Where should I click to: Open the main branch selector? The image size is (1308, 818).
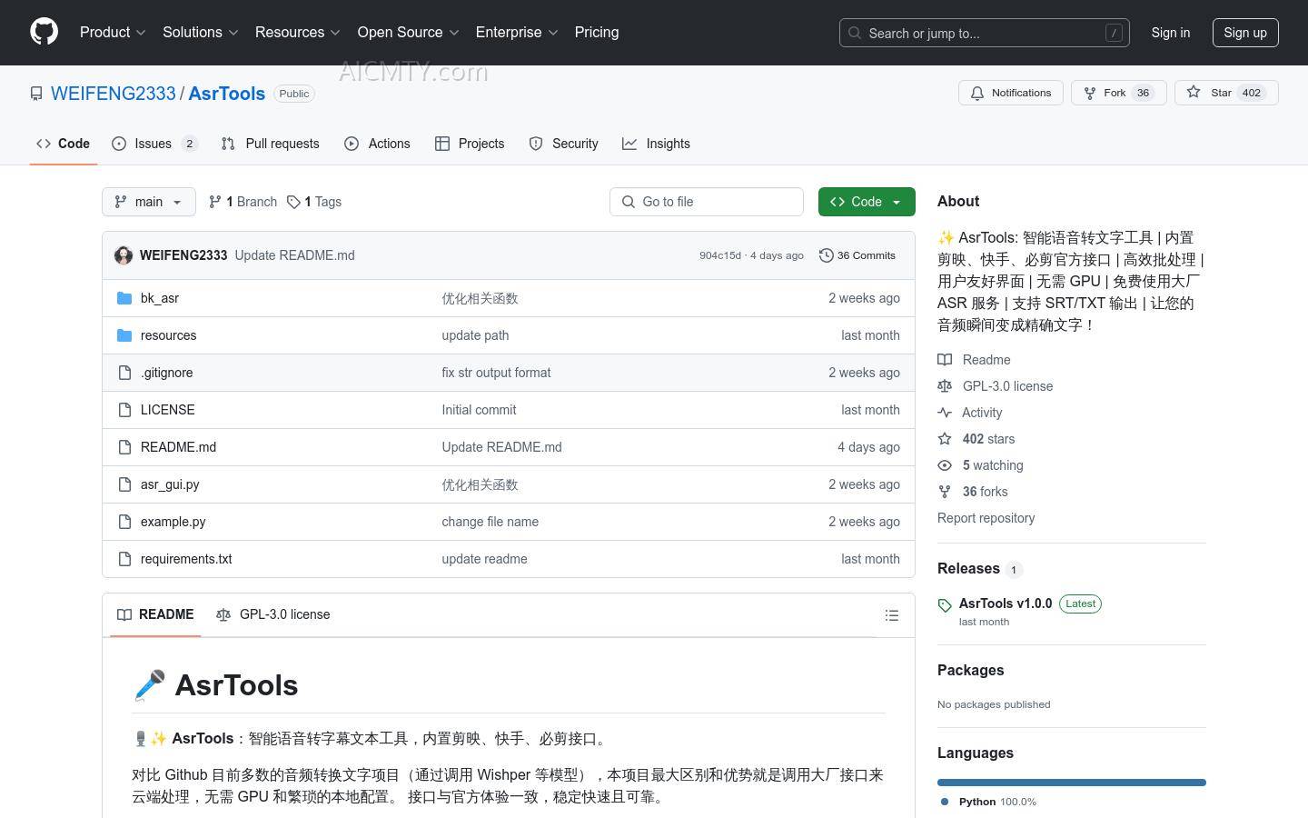click(148, 201)
